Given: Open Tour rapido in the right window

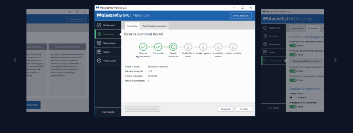Looking at the screenshot, I should (273, 108).
